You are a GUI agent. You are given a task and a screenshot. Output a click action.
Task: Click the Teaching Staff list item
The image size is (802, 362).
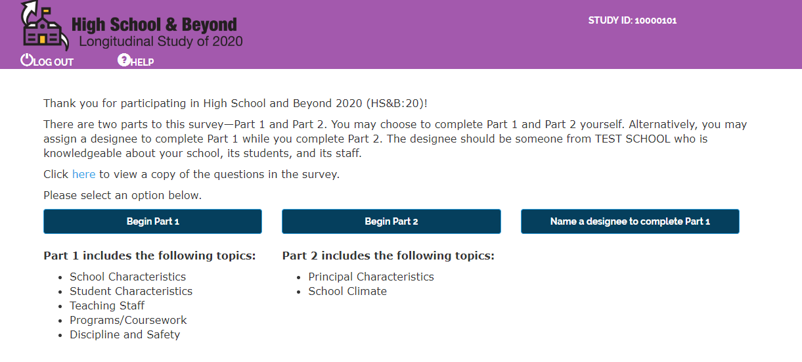(x=107, y=305)
